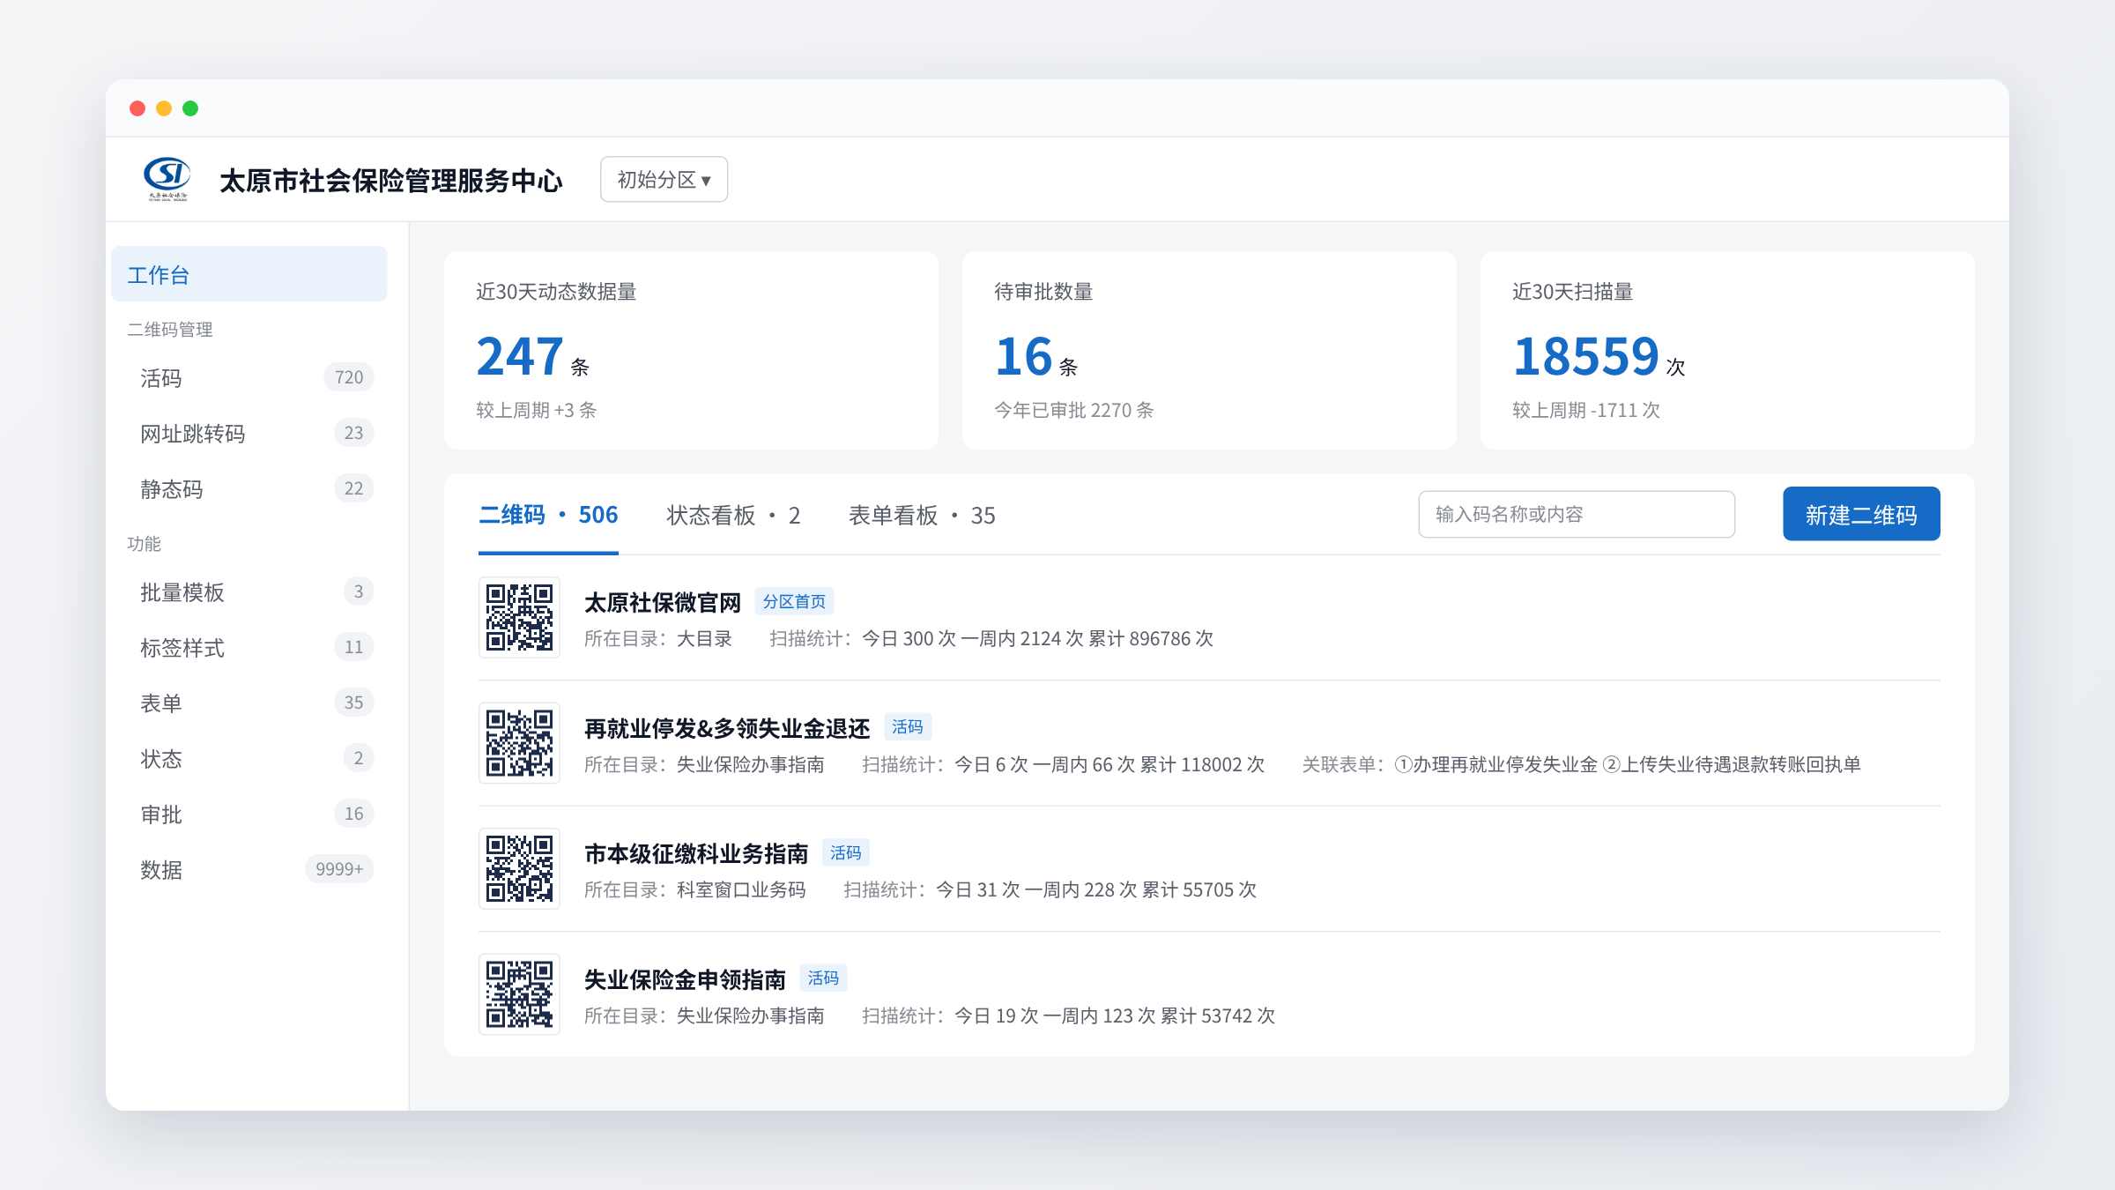Click linked form ①办理再就业停发失业金

point(1495,764)
